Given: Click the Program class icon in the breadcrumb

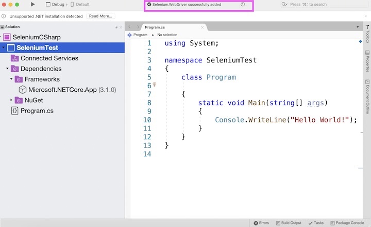Looking at the screenshot, I should tap(129, 35).
